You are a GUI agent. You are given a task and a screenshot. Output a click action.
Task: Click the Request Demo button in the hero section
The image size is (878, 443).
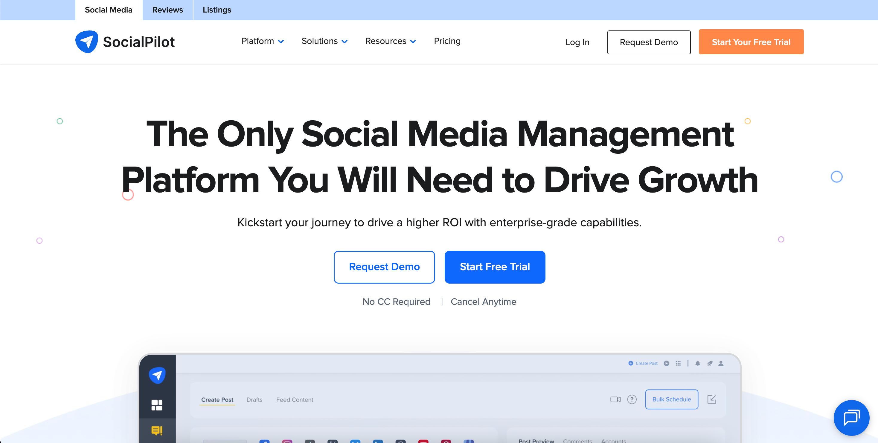pyautogui.click(x=384, y=267)
